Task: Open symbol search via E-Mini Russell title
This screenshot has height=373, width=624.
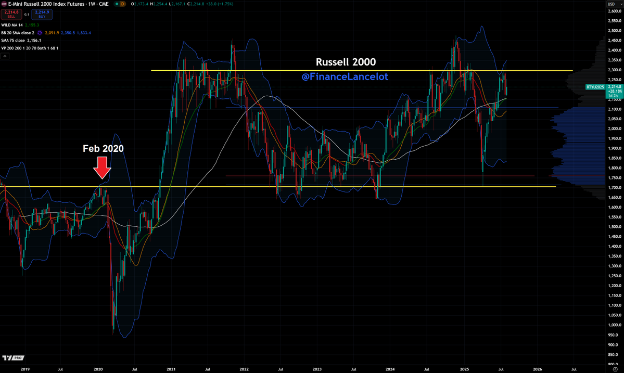Action: 58,4
